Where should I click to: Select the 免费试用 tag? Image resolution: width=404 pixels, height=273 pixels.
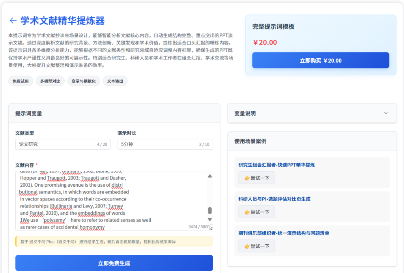pos(21,81)
